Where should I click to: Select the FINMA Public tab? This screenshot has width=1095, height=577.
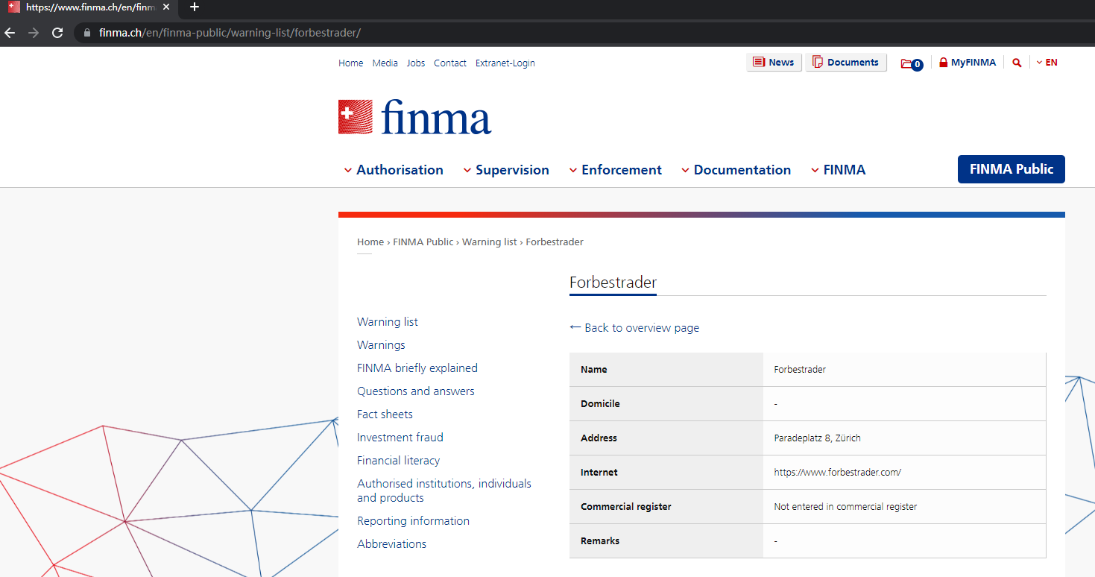click(1011, 169)
